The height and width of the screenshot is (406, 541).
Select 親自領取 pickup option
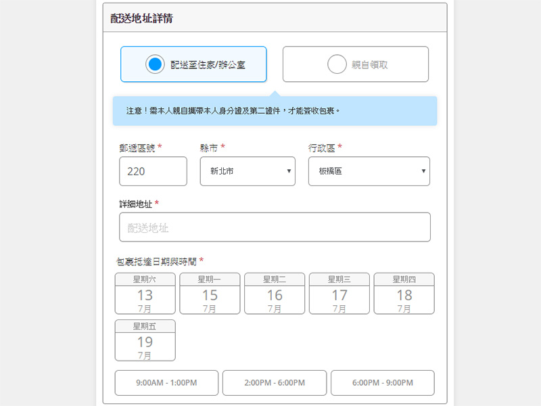click(x=356, y=64)
